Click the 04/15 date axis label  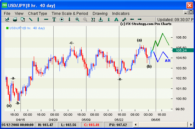coord(20,120)
